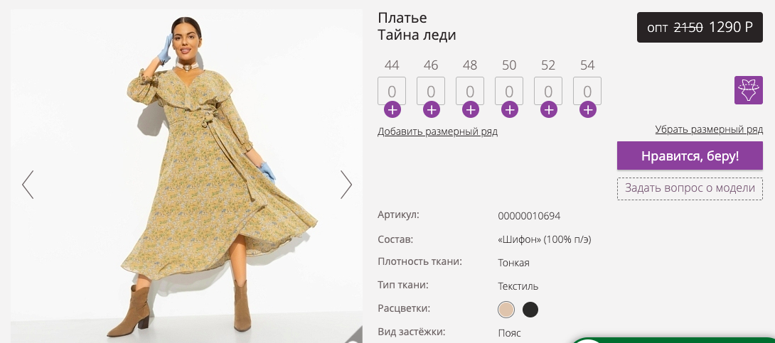The image size is (775, 343).
Task: Click the Добавить размерный ряд link
Action: pyautogui.click(x=437, y=131)
